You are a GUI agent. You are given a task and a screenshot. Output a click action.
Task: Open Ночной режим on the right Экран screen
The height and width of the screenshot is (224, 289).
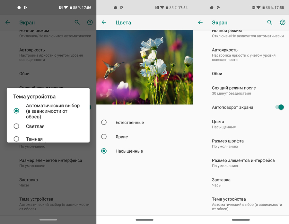(241, 34)
